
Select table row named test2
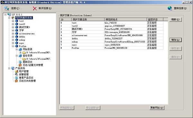(x=112, y=26)
